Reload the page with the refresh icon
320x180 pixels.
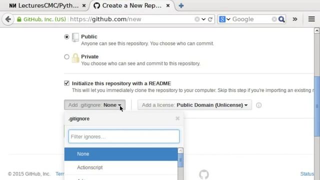210,19
